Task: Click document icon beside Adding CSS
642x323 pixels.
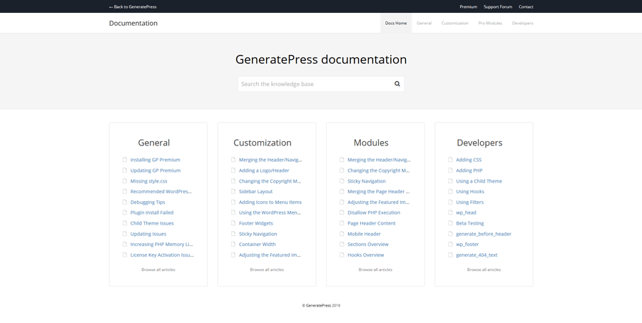Action: tap(450, 160)
